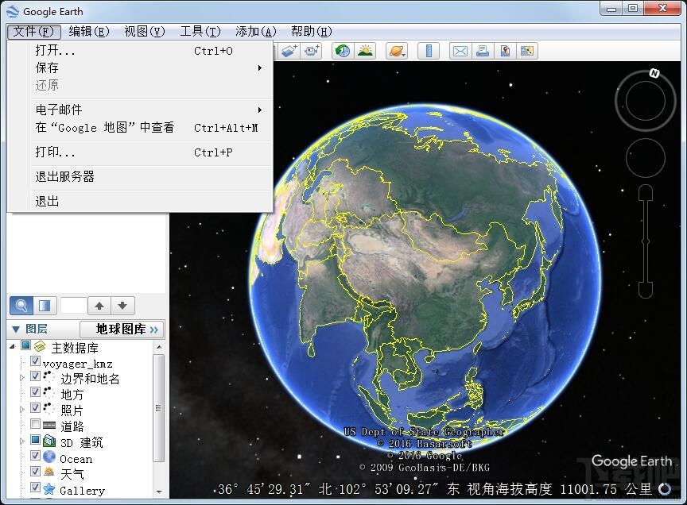Select the record tour camera icon
The width and height of the screenshot is (687, 505).
311,50
